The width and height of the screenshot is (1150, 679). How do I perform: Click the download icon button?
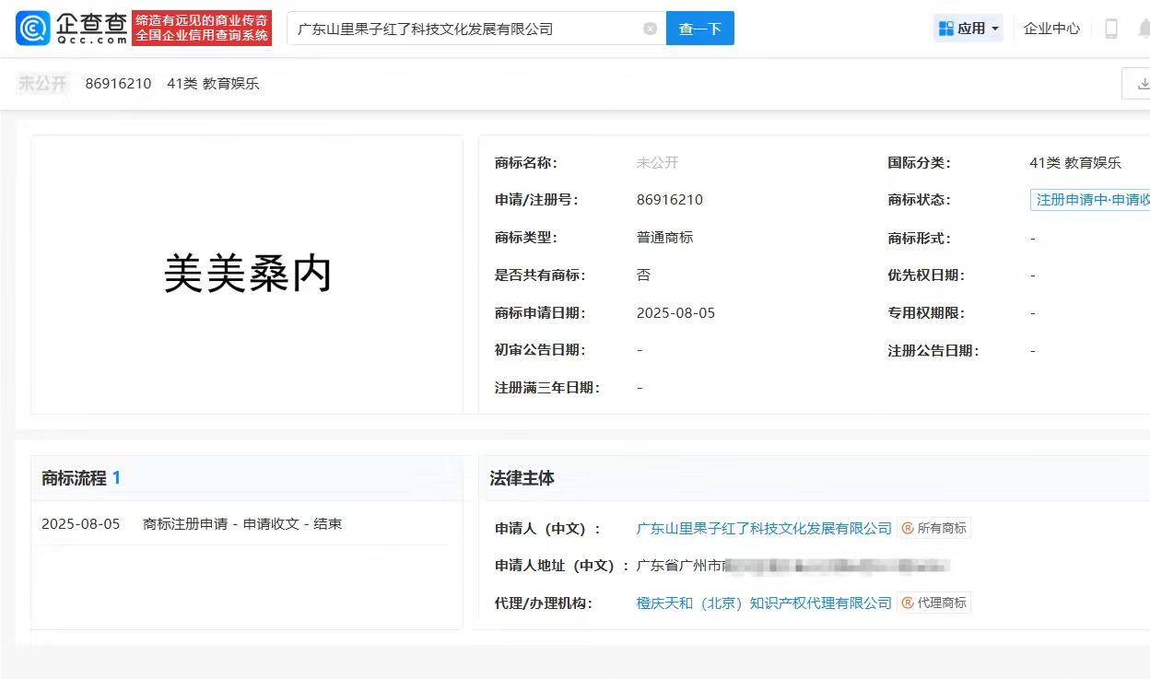pyautogui.click(x=1140, y=84)
